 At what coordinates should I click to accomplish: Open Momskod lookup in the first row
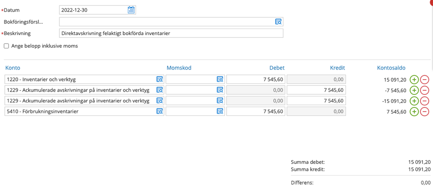tap(220, 79)
